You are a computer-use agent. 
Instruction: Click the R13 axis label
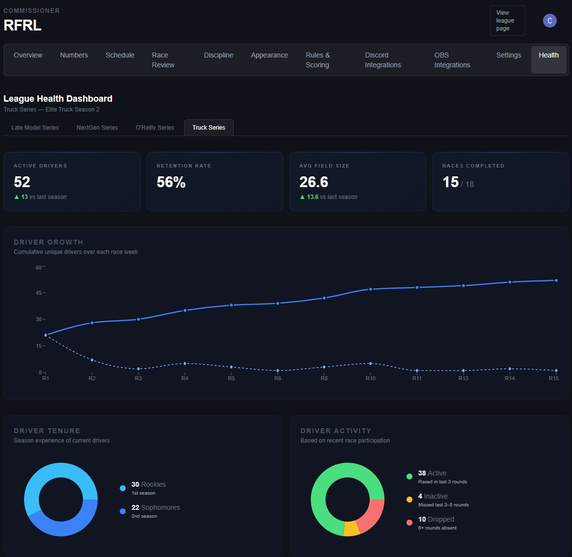(463, 378)
